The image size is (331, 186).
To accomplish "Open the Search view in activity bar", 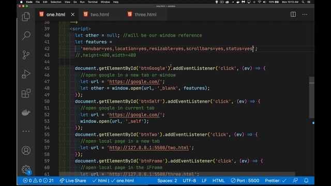I will tap(26, 36).
